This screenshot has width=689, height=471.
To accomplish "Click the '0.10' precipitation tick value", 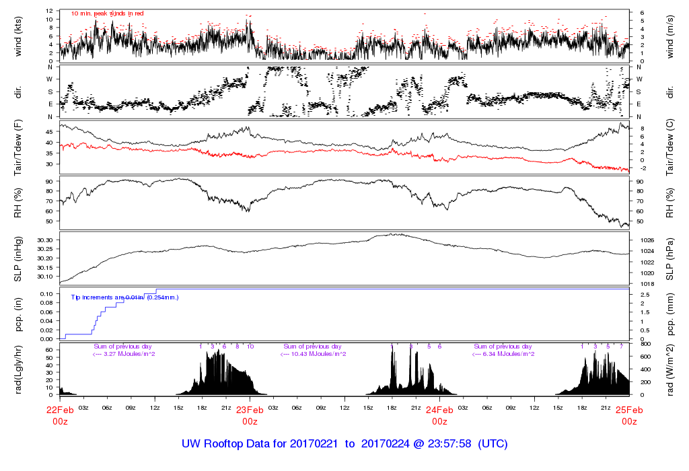I will (x=47, y=293).
